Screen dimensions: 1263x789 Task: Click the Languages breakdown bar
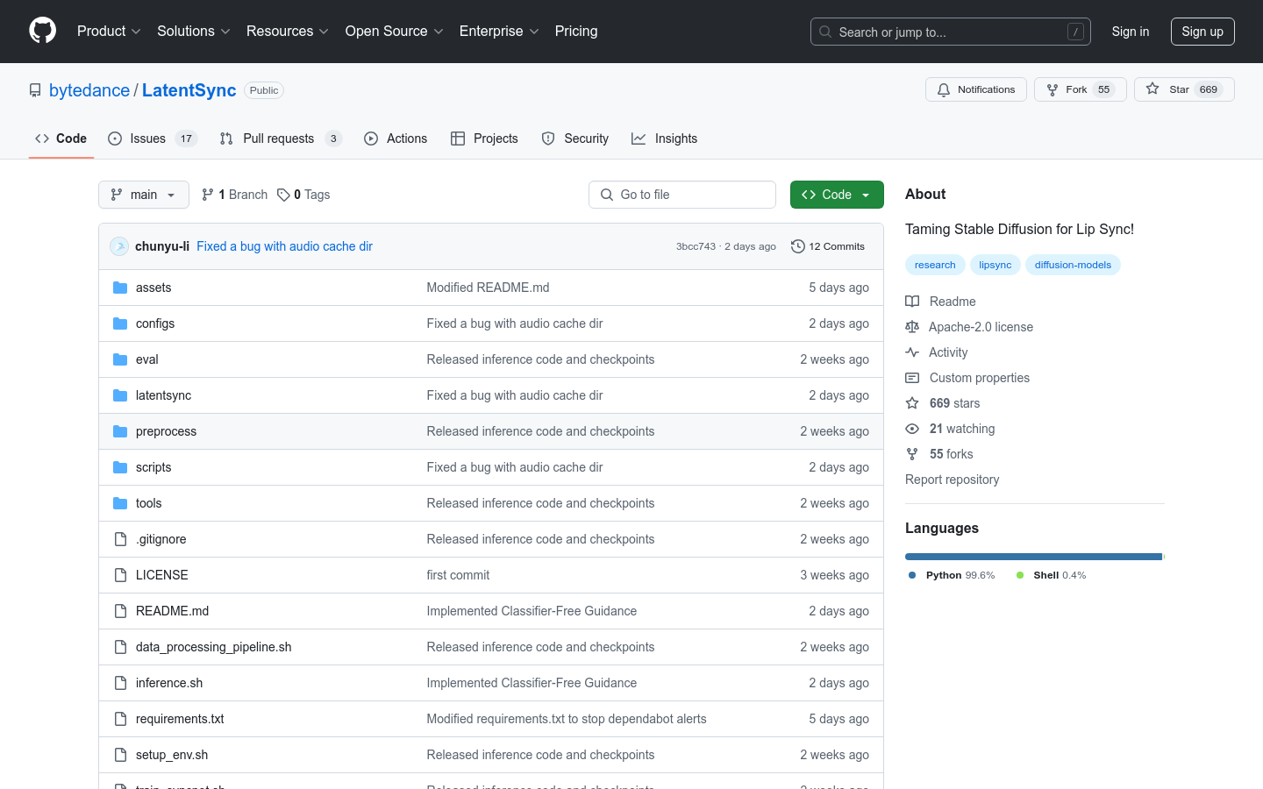[x=1035, y=557]
